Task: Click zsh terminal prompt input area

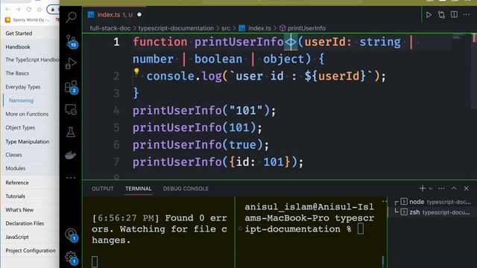Action: 361,229
